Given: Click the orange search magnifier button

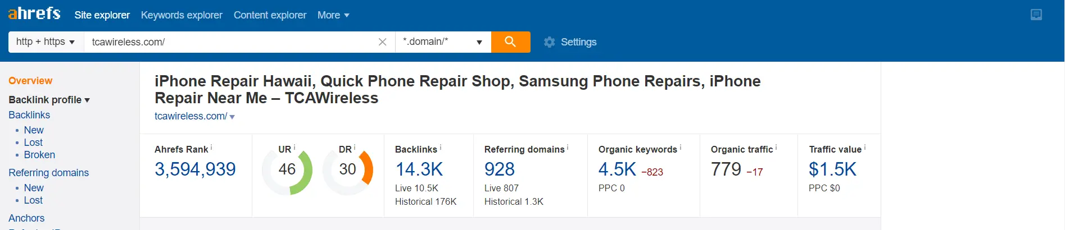Looking at the screenshot, I should coord(510,42).
